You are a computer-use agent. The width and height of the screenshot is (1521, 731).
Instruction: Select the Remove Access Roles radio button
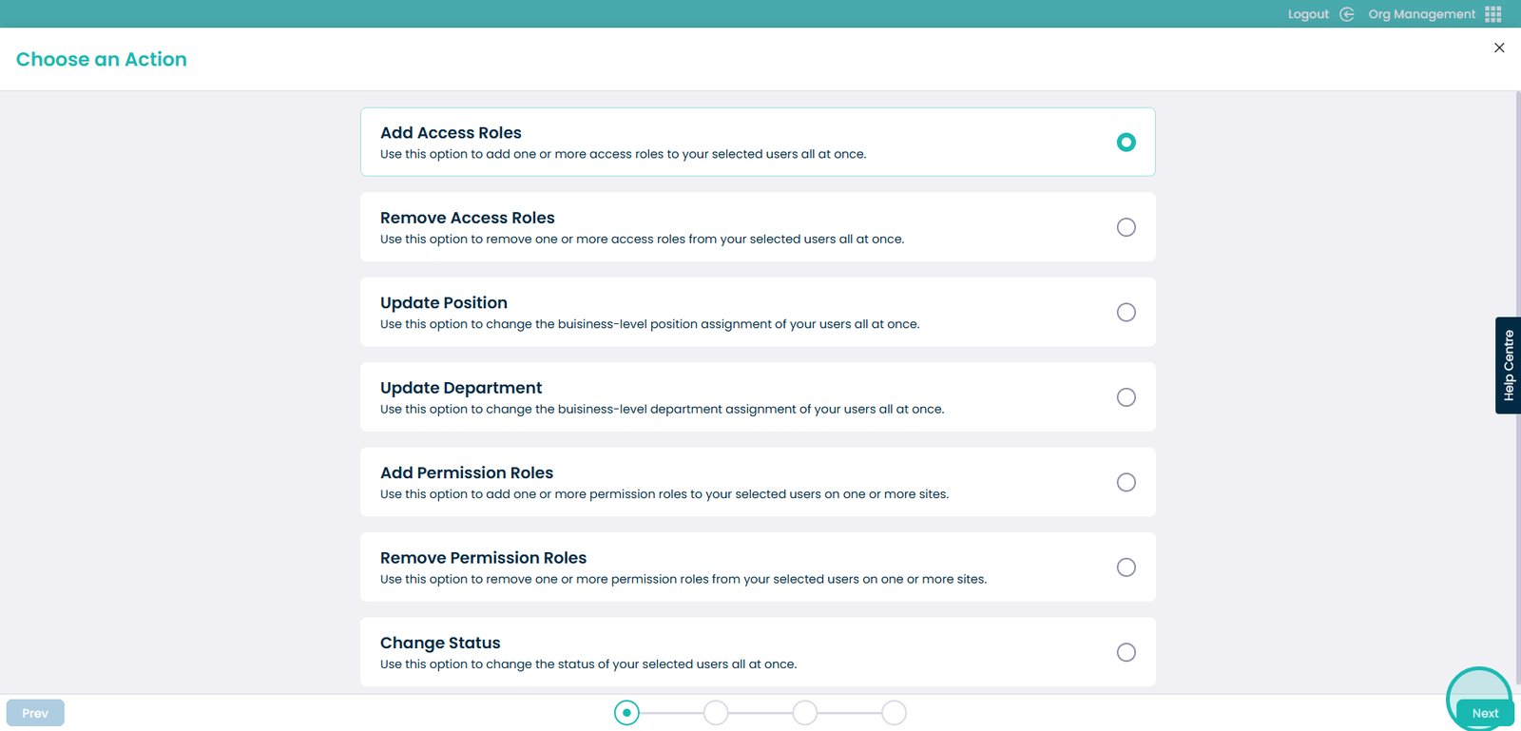[1126, 227]
